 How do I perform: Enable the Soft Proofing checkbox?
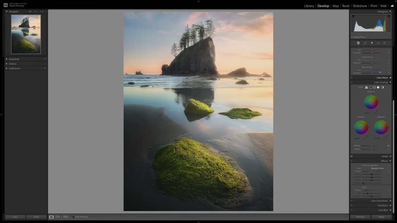[73, 217]
